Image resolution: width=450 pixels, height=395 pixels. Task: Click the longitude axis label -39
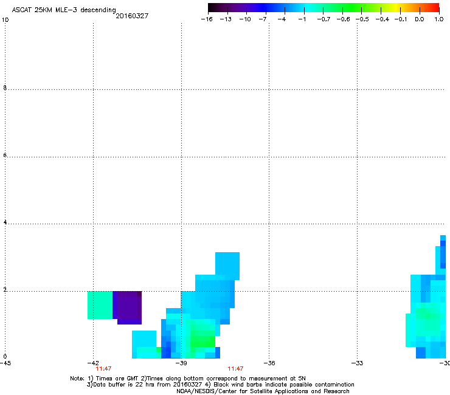[181, 363]
